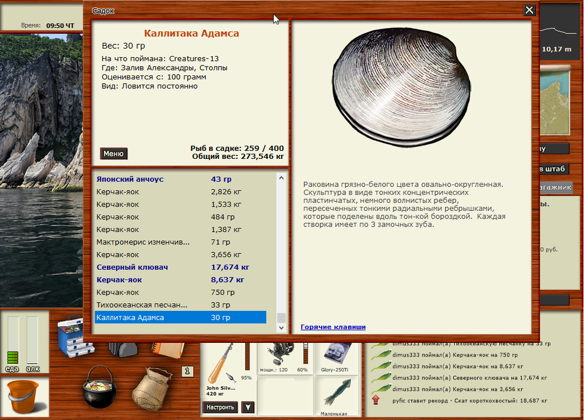Open the Меню button in fish keep
The image size is (584, 420).
coord(113,154)
